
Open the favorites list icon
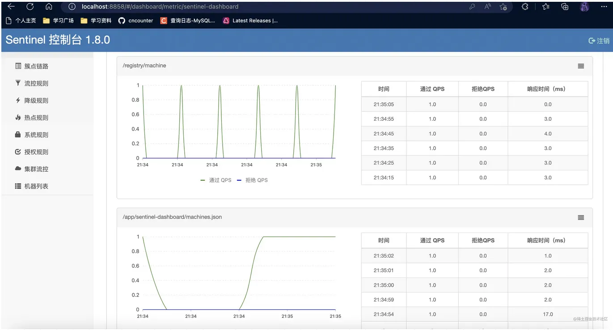546,7
